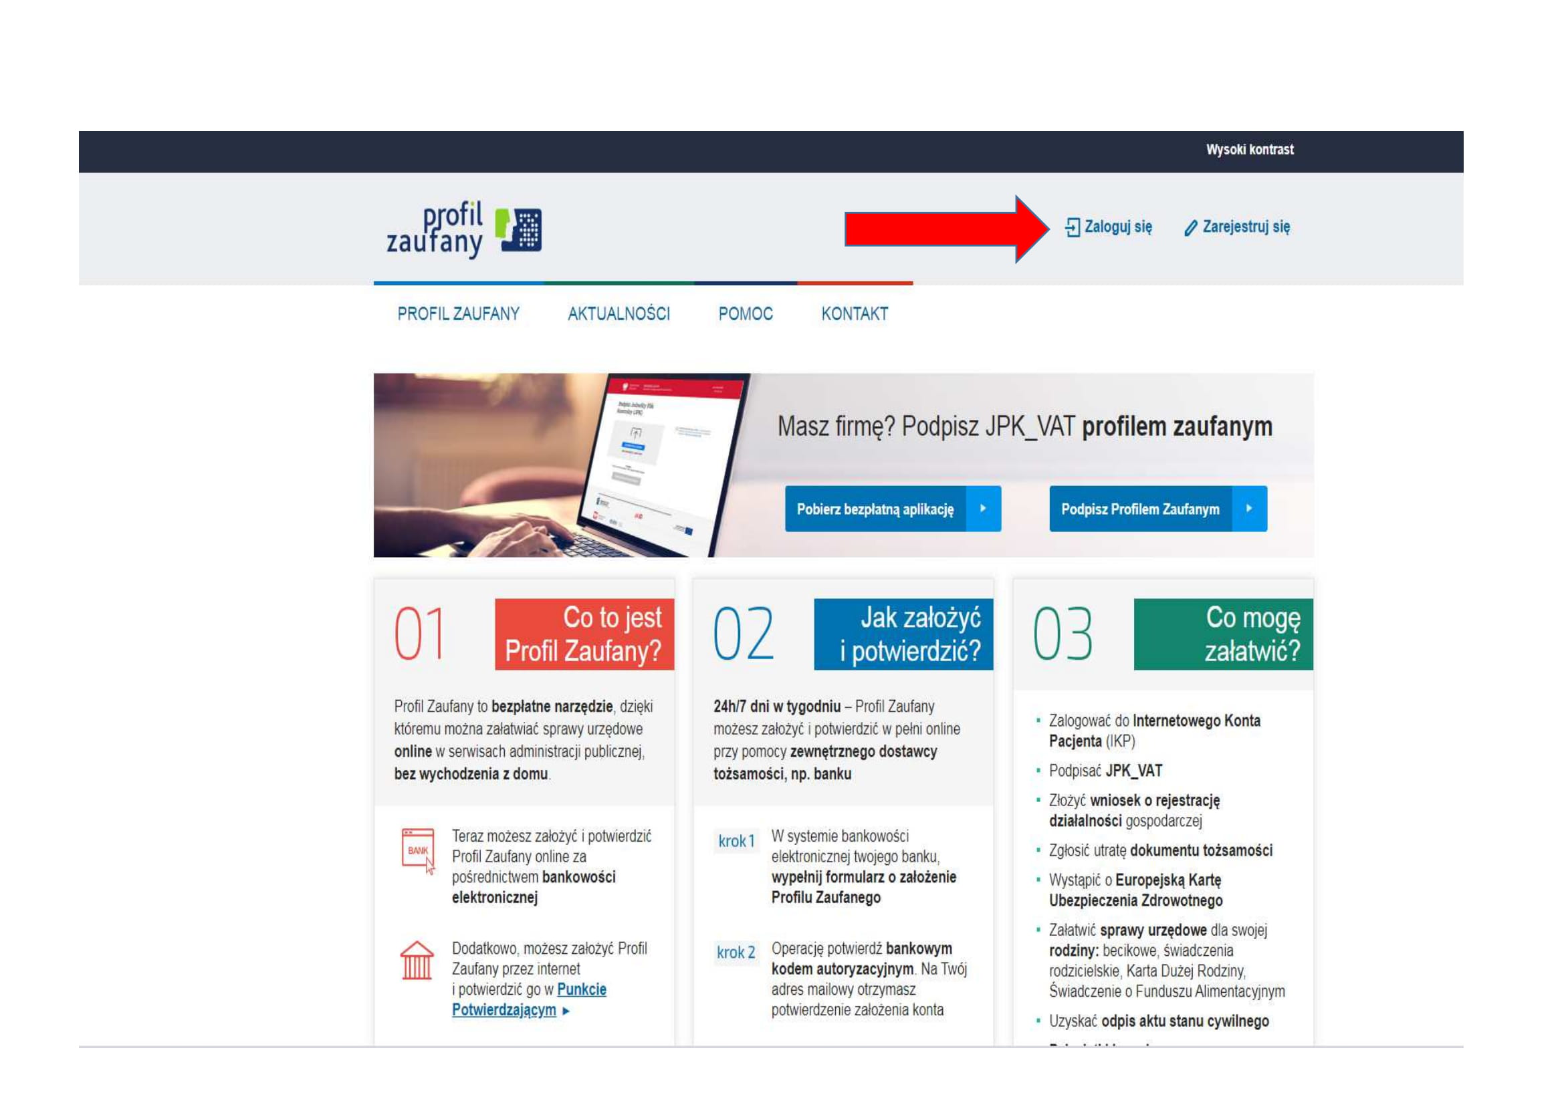The image size is (1564, 1105).
Task: Click Pobierz bezpłatną aplikację button
Action: (893, 509)
